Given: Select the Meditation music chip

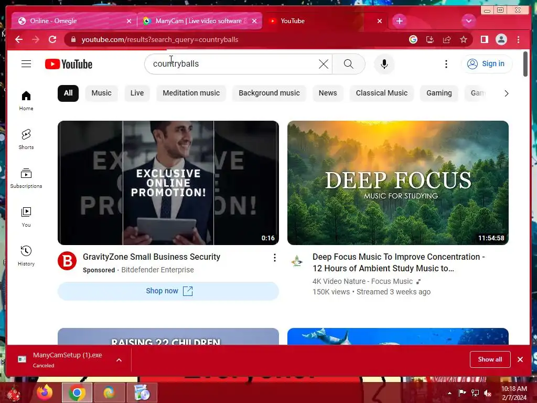Looking at the screenshot, I should pyautogui.click(x=191, y=93).
